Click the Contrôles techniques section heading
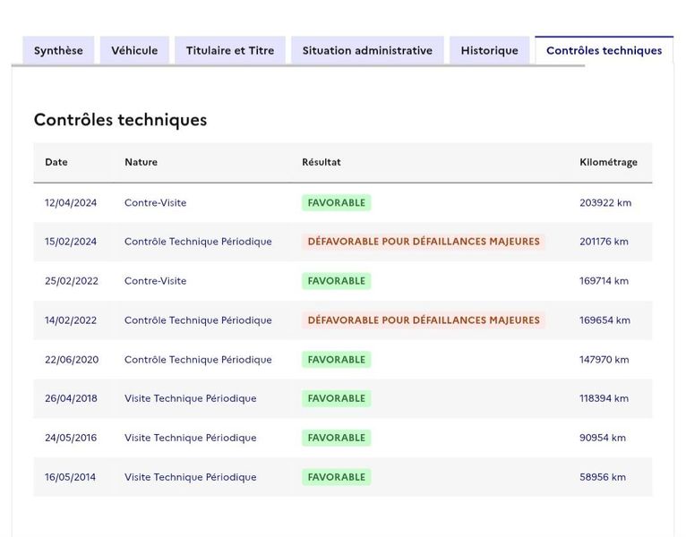This screenshot has height=537, width=686. [x=120, y=120]
